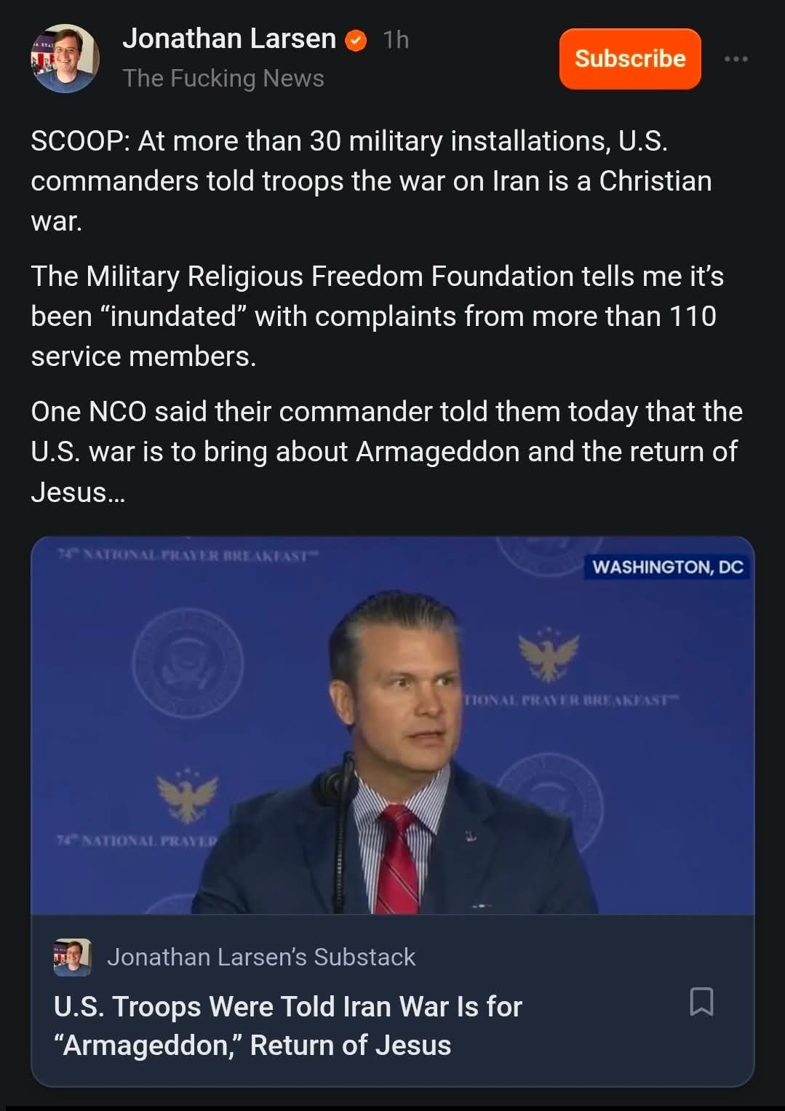Click the presidential seal on left backdrop
Screen dimensions: 785x1111
click(188, 662)
